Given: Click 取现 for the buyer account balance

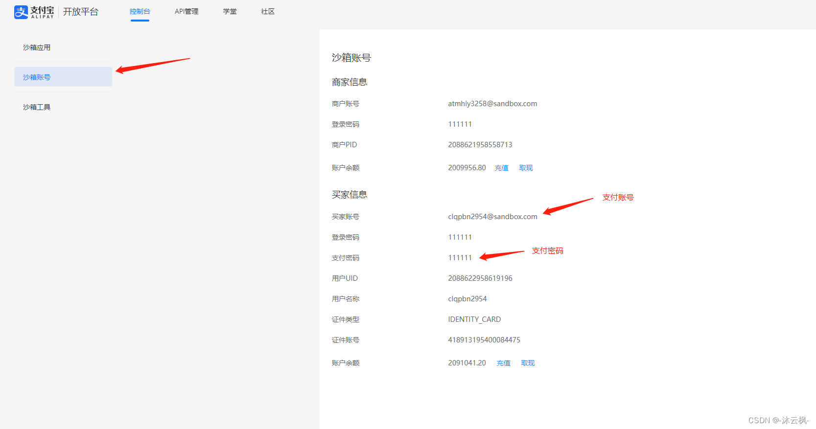Looking at the screenshot, I should tap(528, 363).
